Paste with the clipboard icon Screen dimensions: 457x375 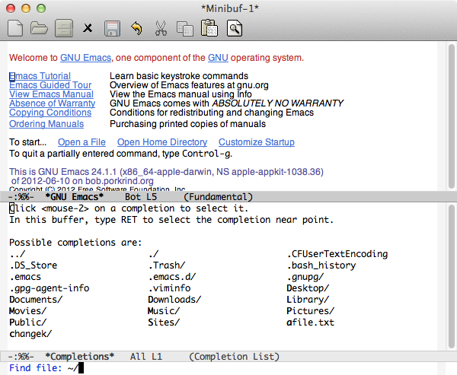coord(209,28)
